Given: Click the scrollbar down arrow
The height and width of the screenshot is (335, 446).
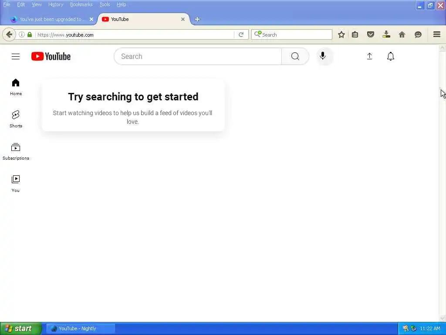Looking at the screenshot, I should pyautogui.click(x=442, y=318).
